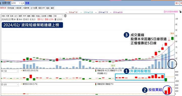
Task: Click the 84.4 high price label on the chart
Action: tap(172, 33)
